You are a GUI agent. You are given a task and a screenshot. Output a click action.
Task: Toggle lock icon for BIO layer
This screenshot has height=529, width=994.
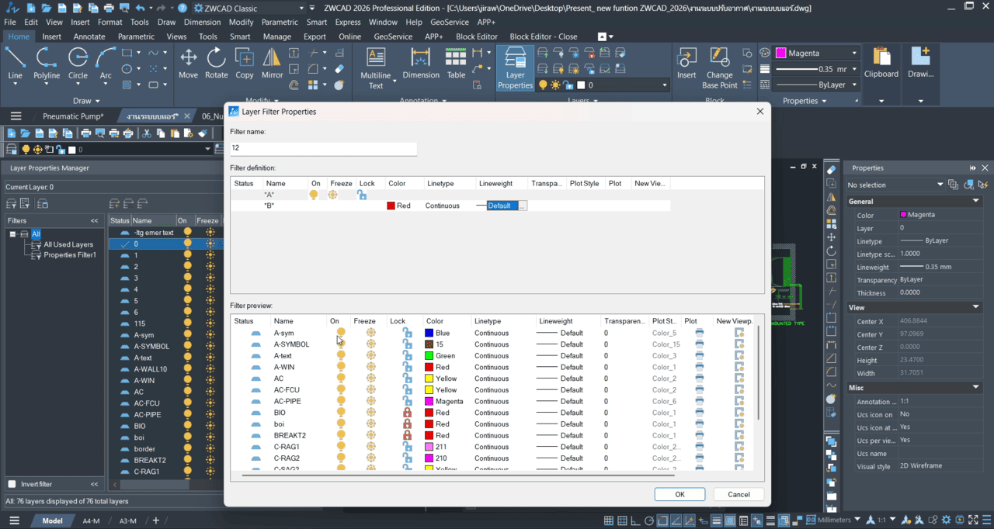(x=407, y=413)
